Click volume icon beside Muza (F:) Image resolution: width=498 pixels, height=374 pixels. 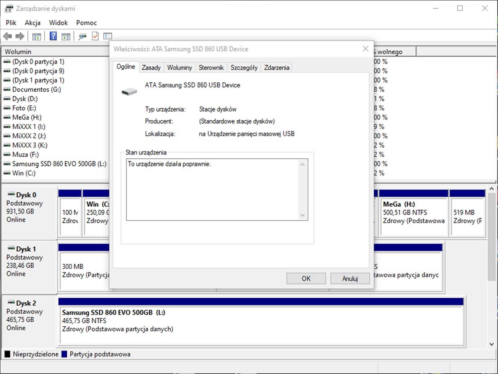7,155
